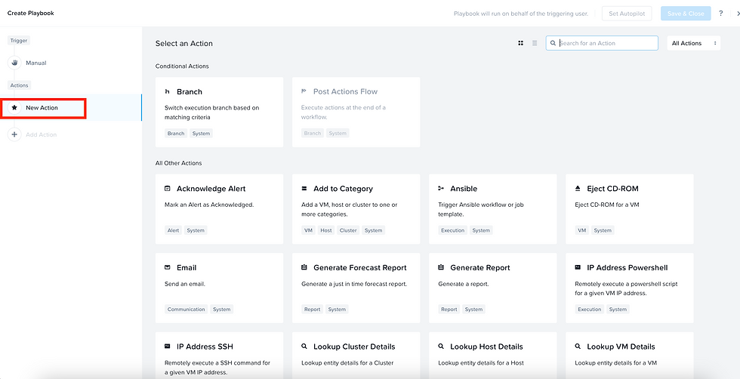
Task: Click IP Address Powershell icon
Action: 578,267
